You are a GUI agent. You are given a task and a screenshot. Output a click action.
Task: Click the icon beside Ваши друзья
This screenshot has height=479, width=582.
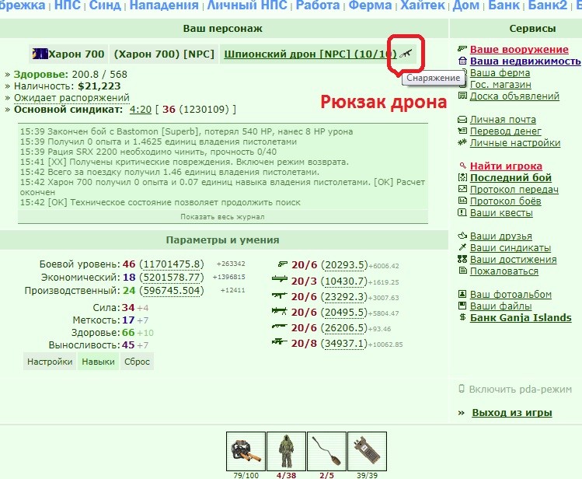(462, 235)
